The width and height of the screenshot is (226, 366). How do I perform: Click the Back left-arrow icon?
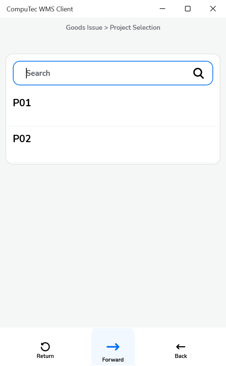click(x=181, y=347)
